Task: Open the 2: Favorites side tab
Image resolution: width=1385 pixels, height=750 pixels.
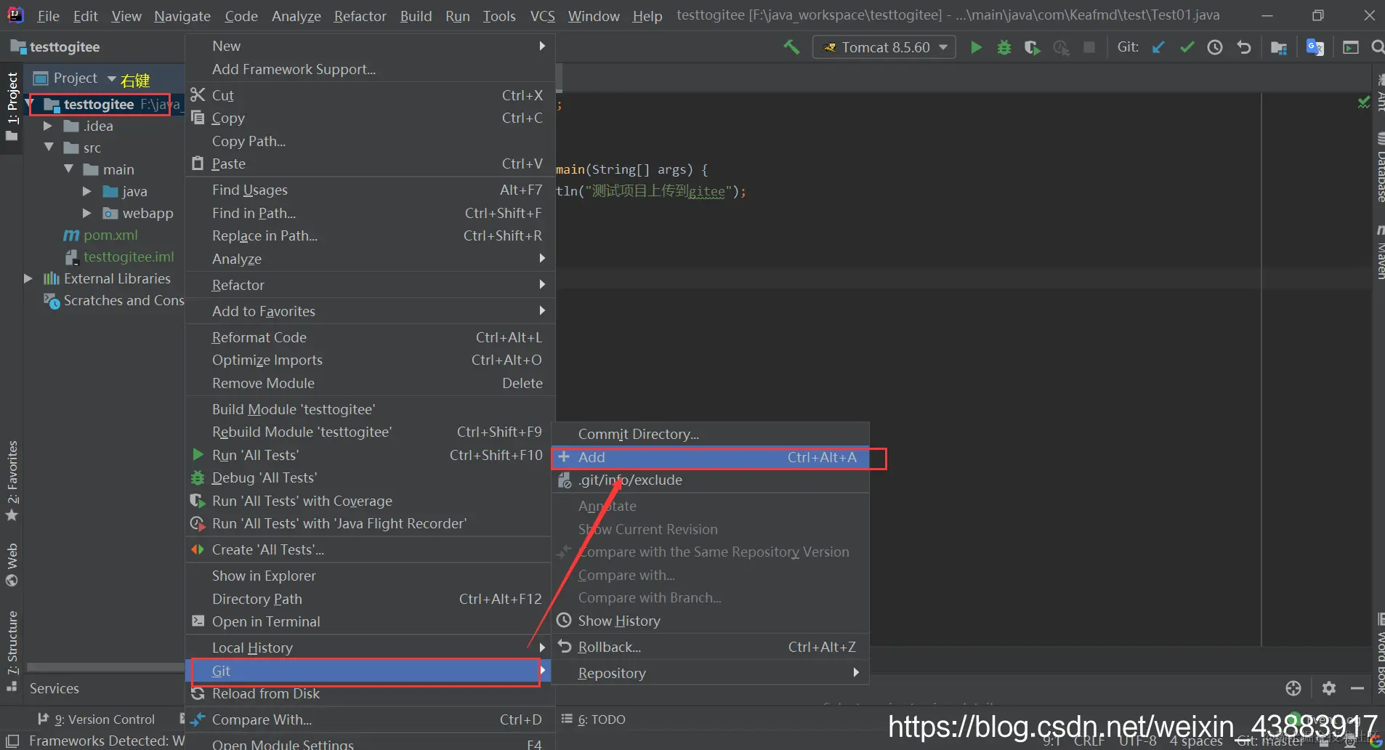Action: [12, 481]
